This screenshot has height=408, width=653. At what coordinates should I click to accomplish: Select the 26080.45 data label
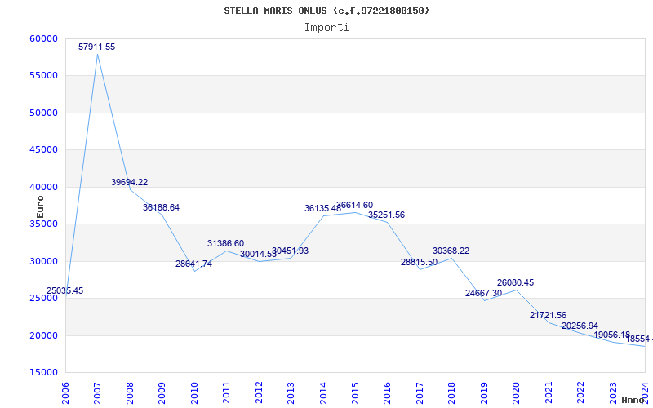click(516, 282)
